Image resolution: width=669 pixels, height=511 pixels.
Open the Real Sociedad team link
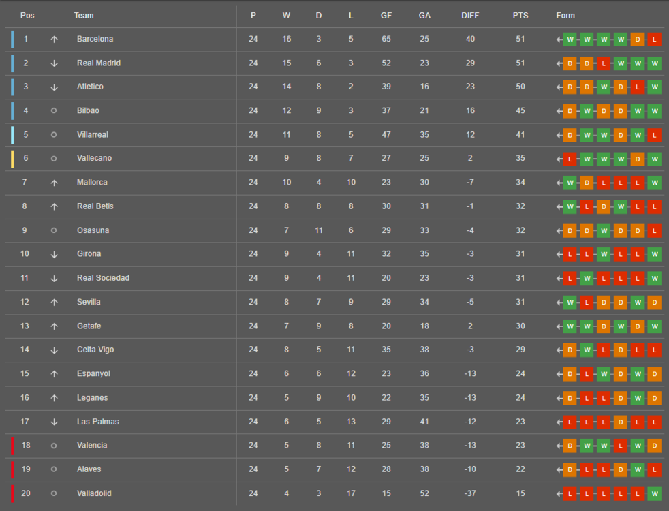click(103, 278)
